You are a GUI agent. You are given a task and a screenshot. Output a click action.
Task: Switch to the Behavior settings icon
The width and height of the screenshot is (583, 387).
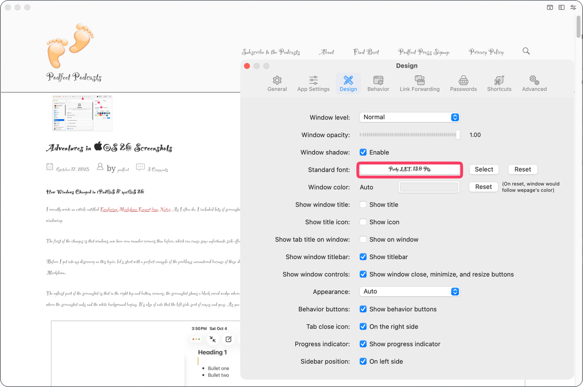pos(378,83)
